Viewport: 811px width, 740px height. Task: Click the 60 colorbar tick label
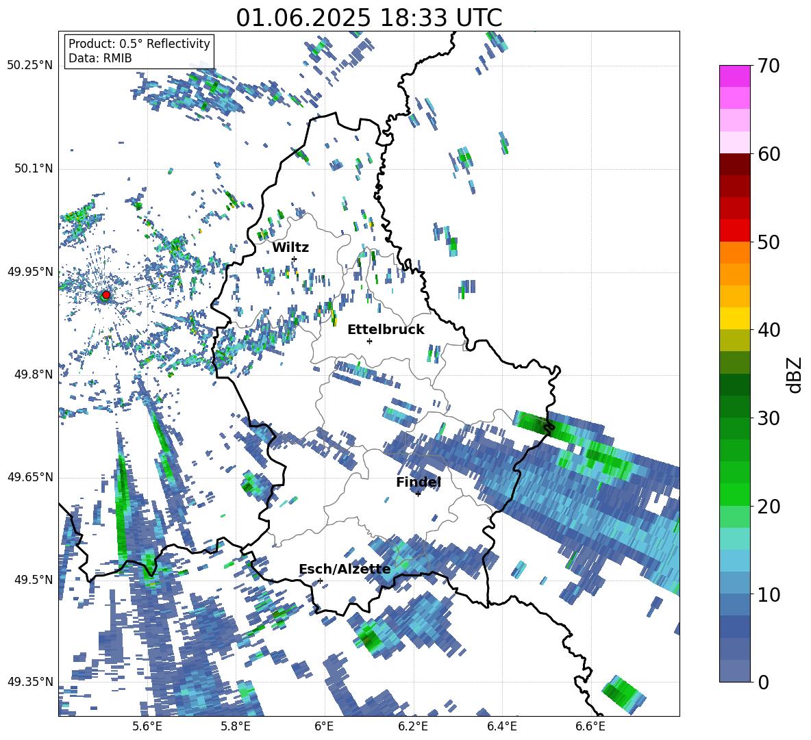[769, 154]
